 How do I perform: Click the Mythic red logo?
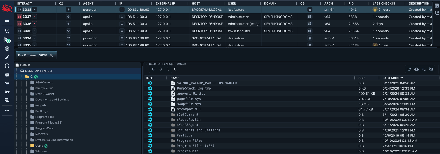click(7, 9)
